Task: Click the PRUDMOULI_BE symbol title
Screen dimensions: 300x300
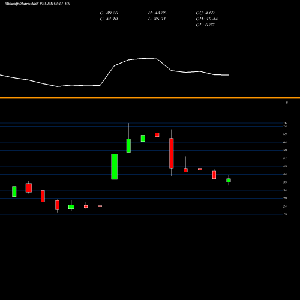Action: [55, 4]
